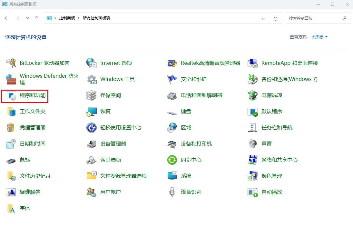Open 键盘 keyboard icon
Viewport: 353px width, 237px height.
point(172,113)
